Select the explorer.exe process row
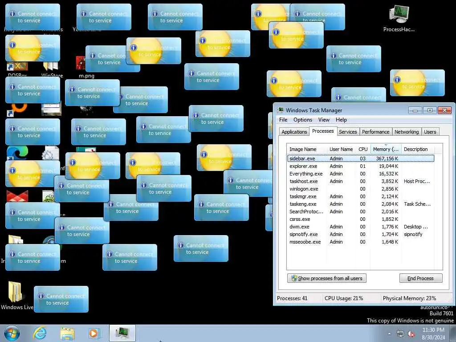The height and width of the screenshot is (342, 456). click(x=361, y=166)
